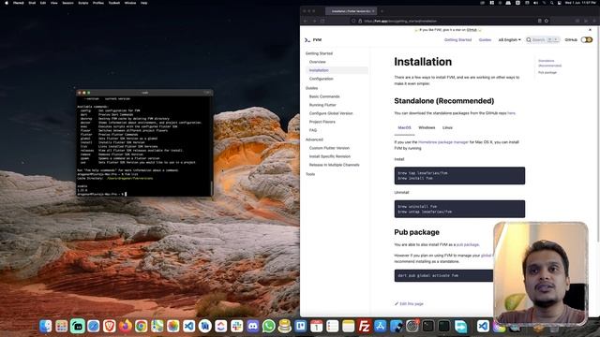Switch to the Linux install tab
The image size is (600, 337).
click(x=447, y=127)
